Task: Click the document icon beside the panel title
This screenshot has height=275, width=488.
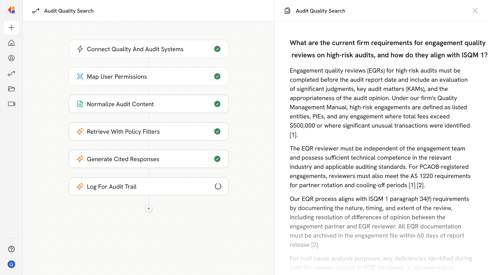Action: (287, 11)
